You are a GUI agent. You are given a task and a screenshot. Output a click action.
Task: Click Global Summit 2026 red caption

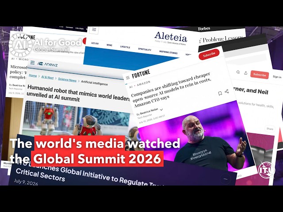(x=97, y=159)
